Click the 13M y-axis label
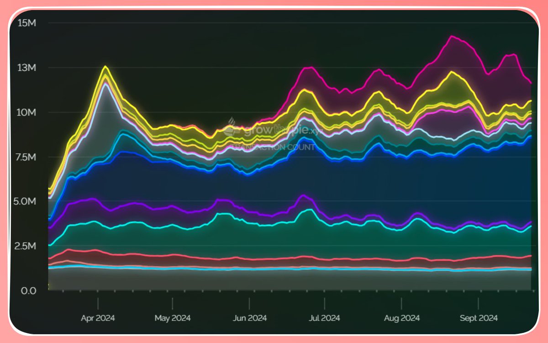This screenshot has height=343, width=548. coord(26,68)
